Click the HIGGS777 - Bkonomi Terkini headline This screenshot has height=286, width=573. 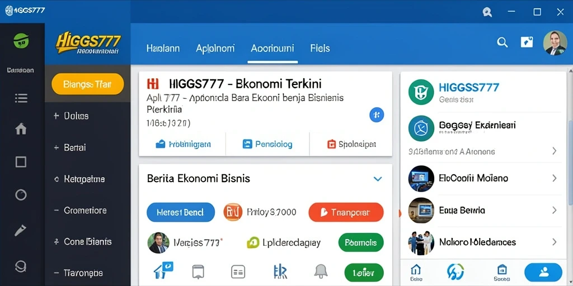pyautogui.click(x=245, y=84)
